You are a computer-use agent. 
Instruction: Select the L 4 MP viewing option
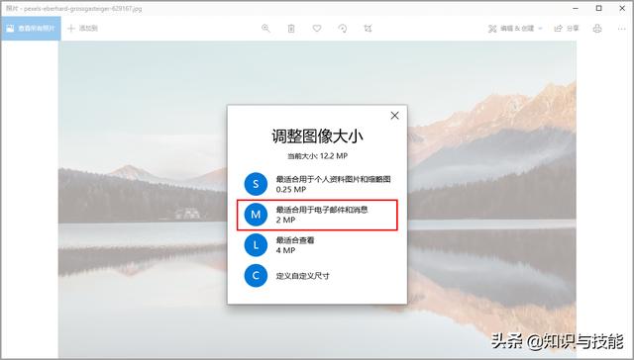coord(317,245)
